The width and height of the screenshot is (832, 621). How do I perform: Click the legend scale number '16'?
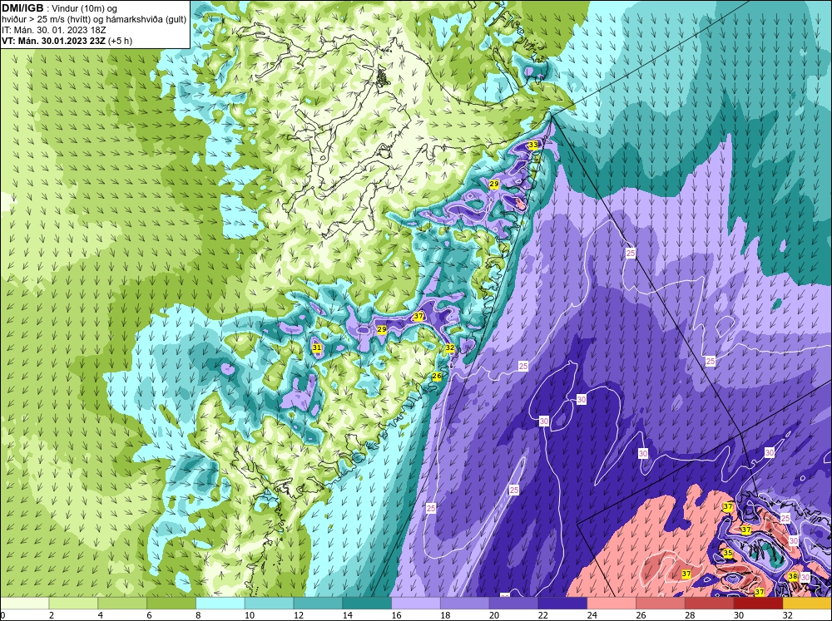(396, 615)
